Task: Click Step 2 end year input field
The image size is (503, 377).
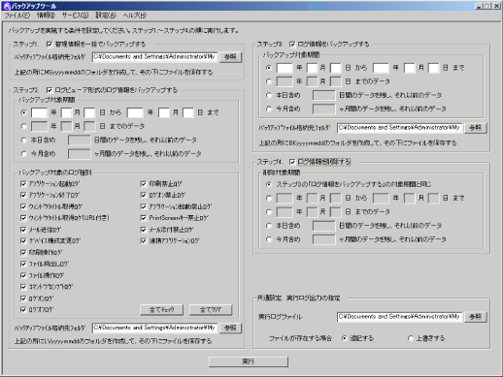Action: [135, 112]
